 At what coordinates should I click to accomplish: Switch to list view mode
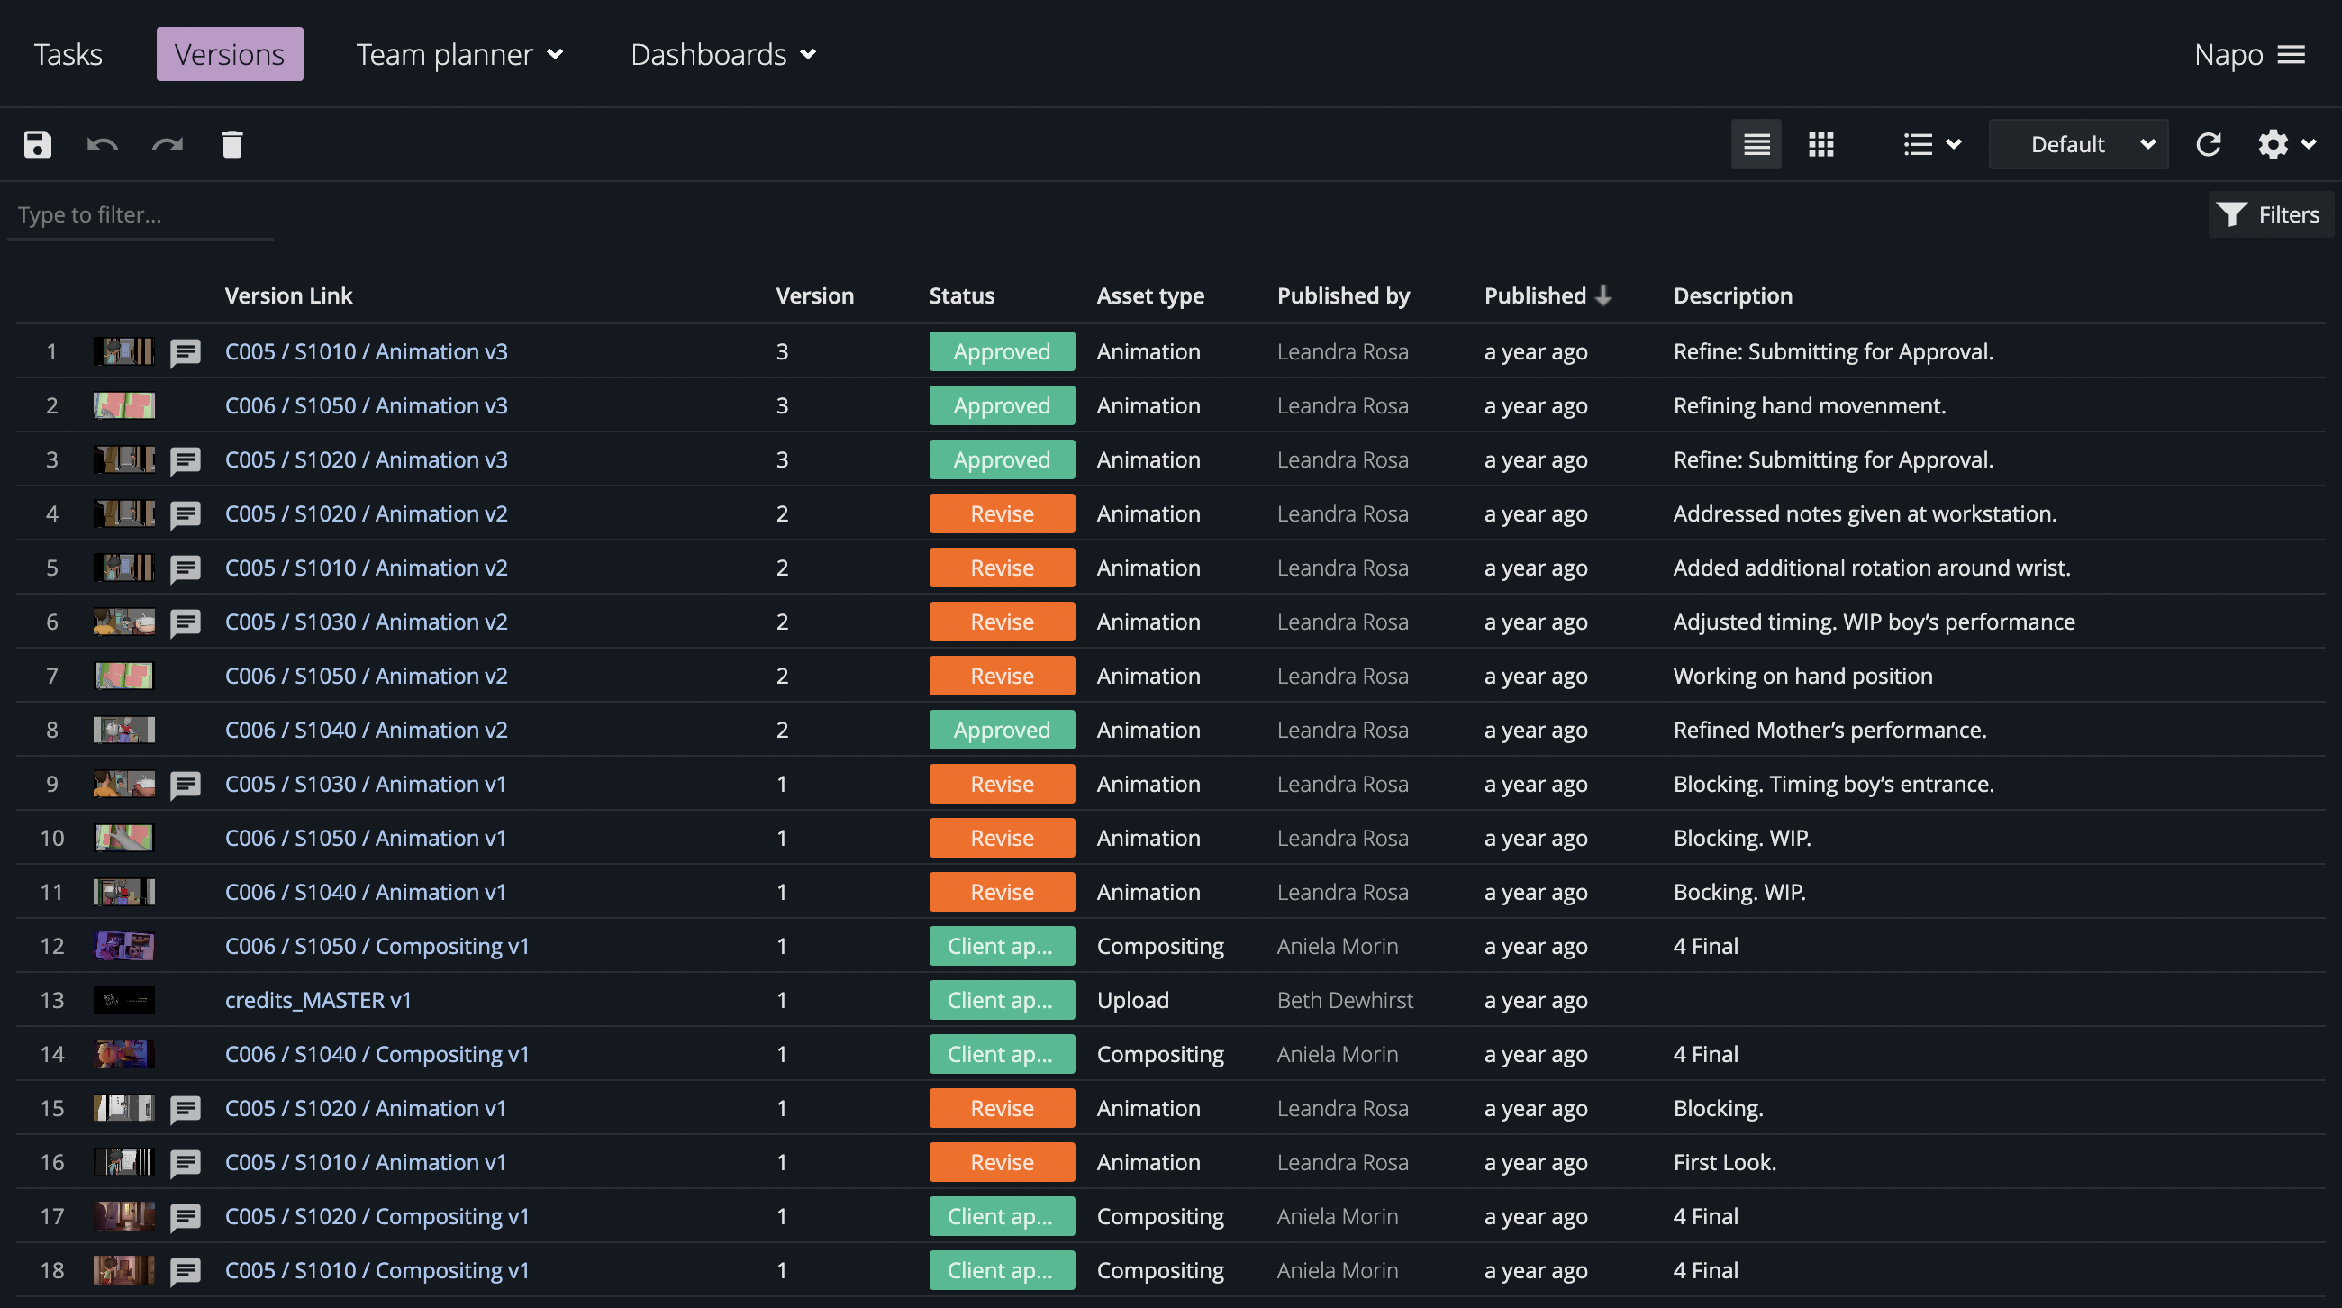pyautogui.click(x=1756, y=143)
